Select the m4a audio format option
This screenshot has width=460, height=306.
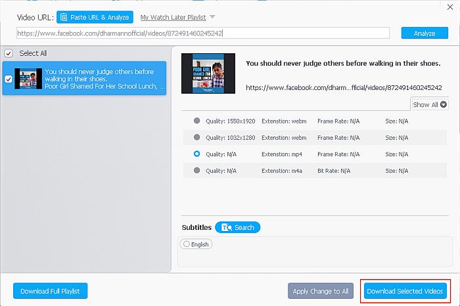pos(197,170)
